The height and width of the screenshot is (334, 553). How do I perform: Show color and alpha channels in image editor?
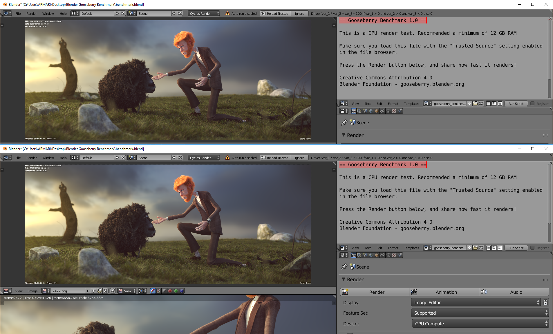tap(153, 291)
